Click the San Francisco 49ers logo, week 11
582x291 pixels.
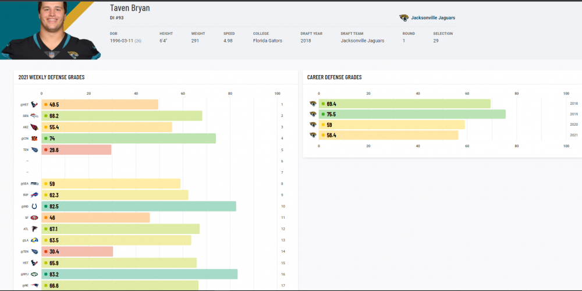point(34,218)
